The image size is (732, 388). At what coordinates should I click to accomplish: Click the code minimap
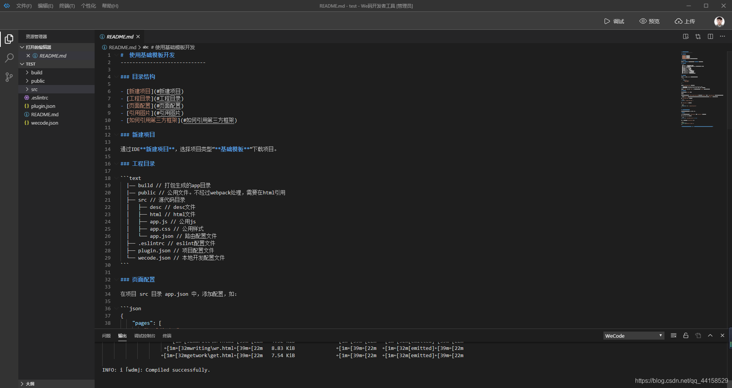(702, 89)
